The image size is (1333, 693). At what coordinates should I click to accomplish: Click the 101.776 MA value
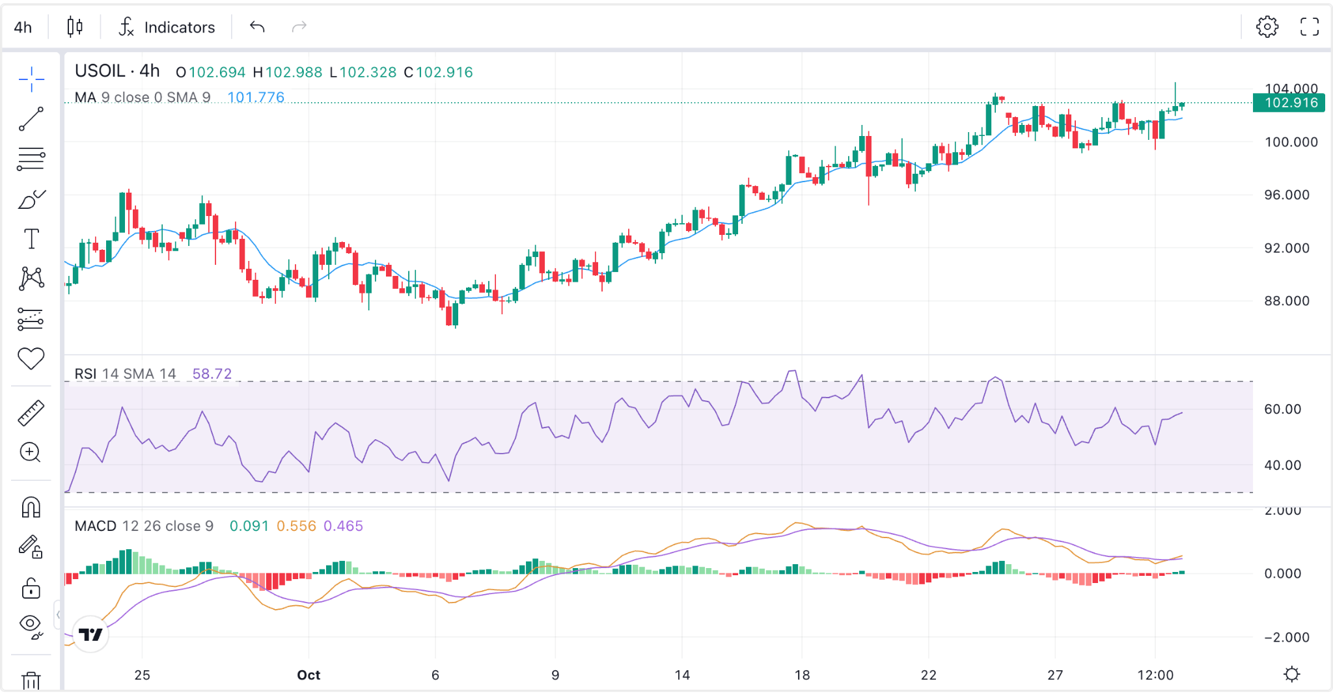coord(256,98)
